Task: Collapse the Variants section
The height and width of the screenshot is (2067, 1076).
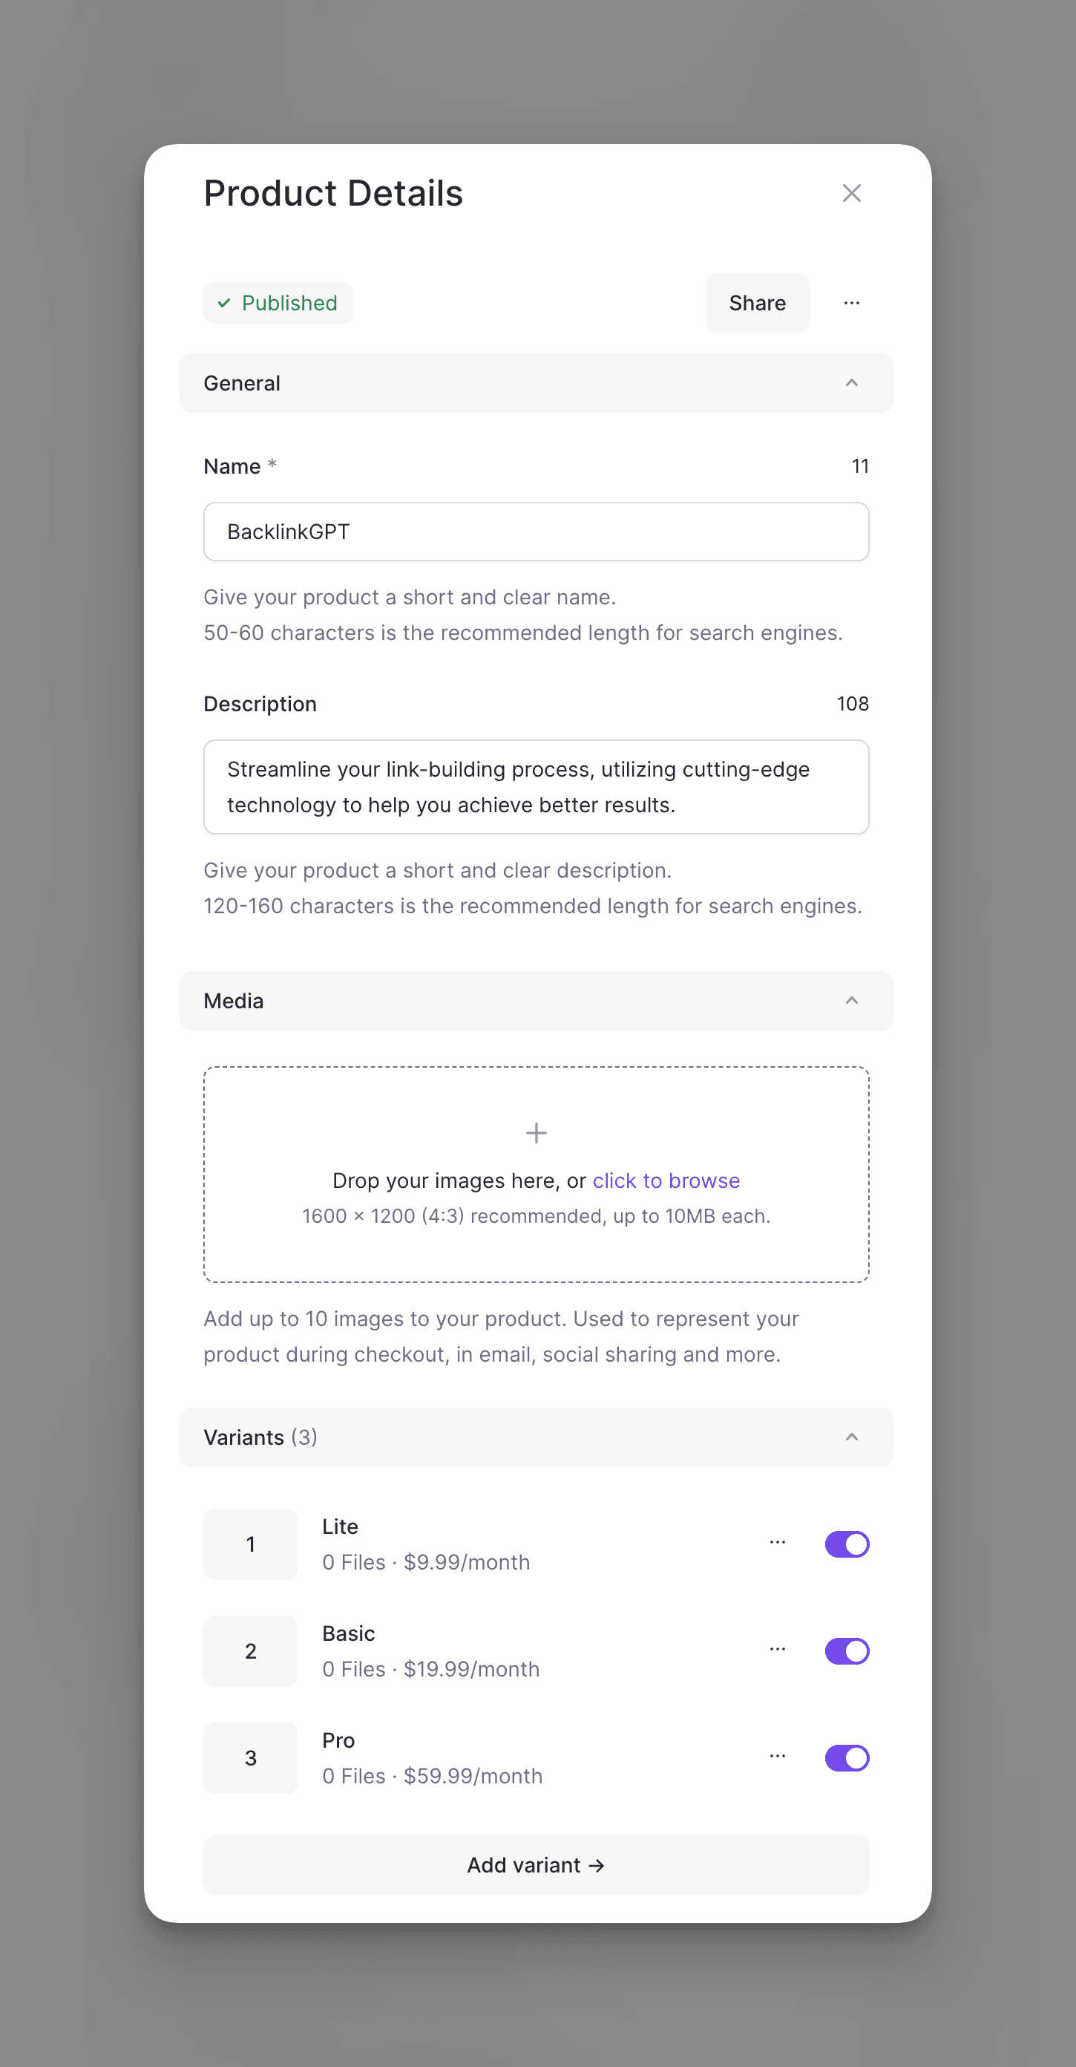Action: (851, 1437)
